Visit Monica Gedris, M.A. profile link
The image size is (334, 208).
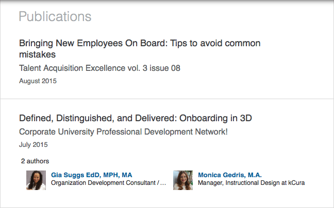(230, 175)
